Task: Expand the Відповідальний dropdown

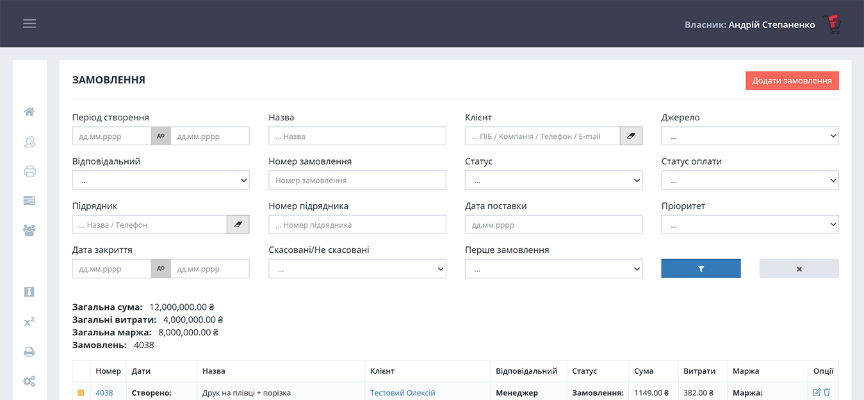Action: 161,180
